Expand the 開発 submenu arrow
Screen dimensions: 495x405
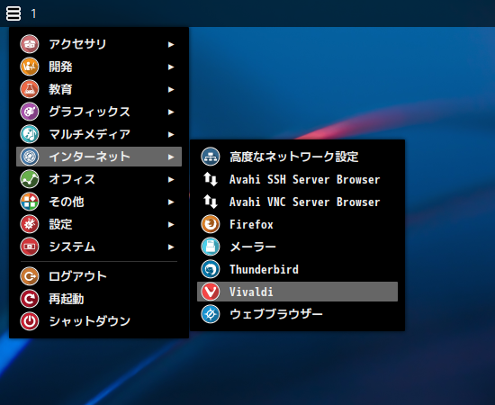click(x=171, y=67)
